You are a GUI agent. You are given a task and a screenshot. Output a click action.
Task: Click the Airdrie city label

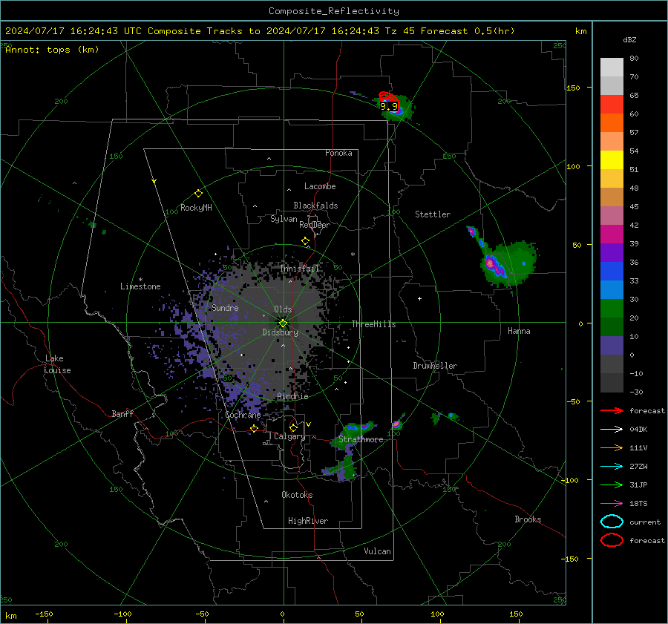(292, 396)
